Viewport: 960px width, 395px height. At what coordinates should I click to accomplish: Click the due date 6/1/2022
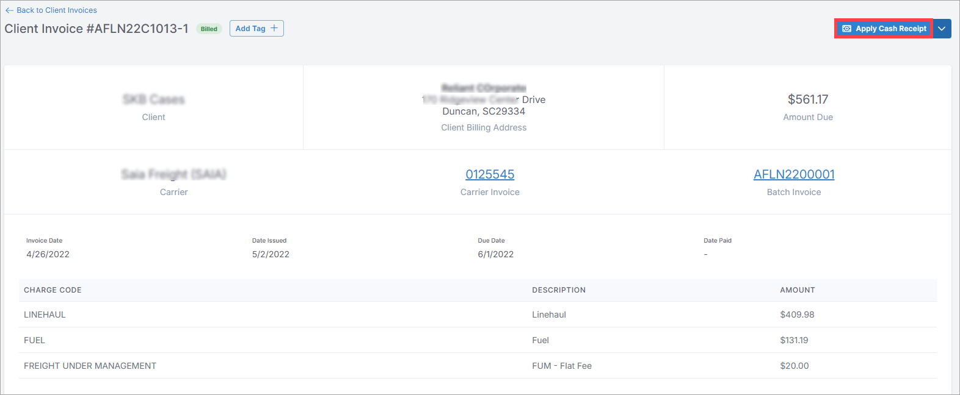496,254
